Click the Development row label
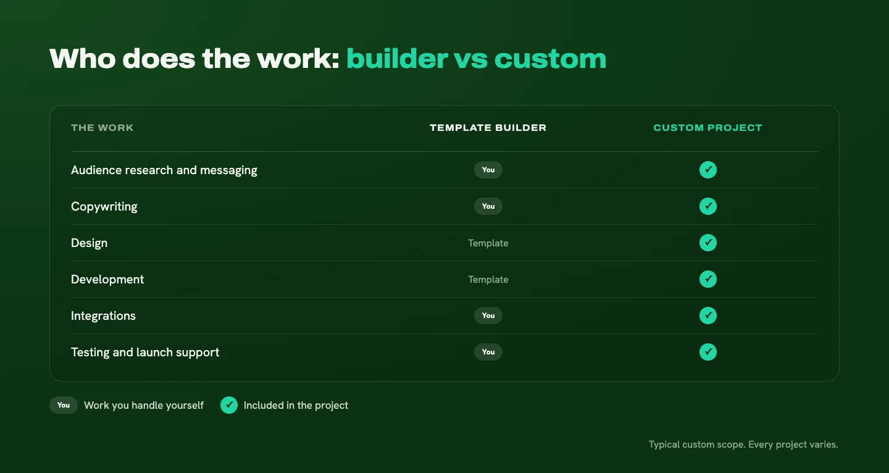The width and height of the screenshot is (889, 473). (107, 280)
